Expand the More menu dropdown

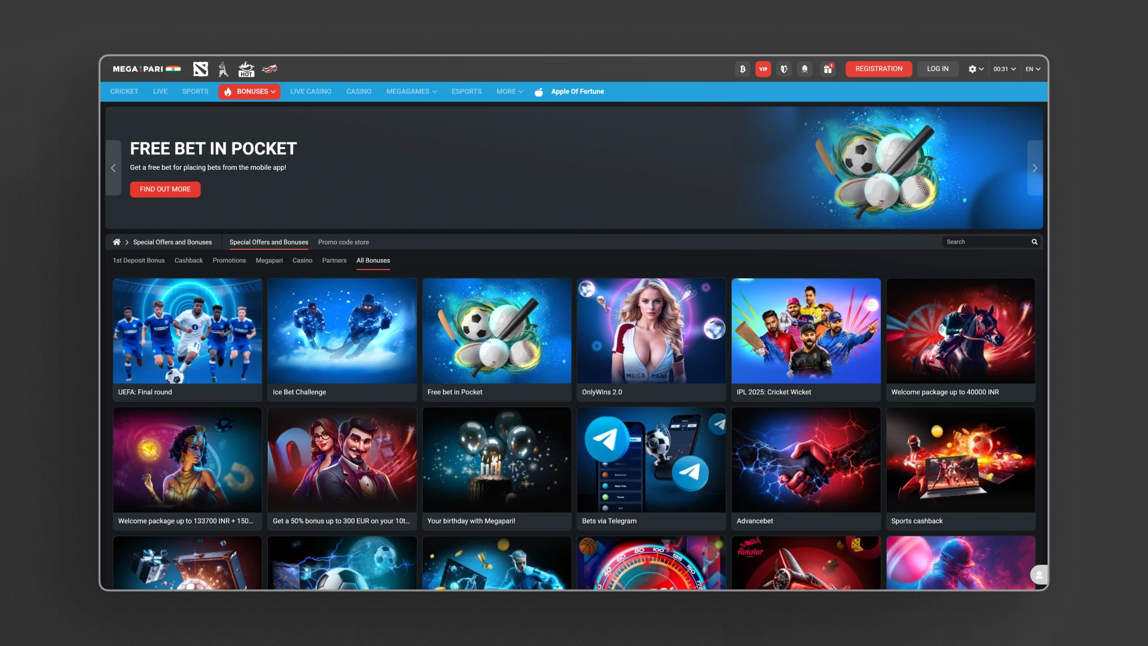click(509, 92)
